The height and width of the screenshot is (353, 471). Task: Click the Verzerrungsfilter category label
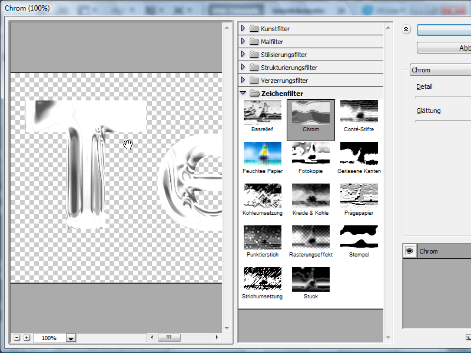click(284, 81)
